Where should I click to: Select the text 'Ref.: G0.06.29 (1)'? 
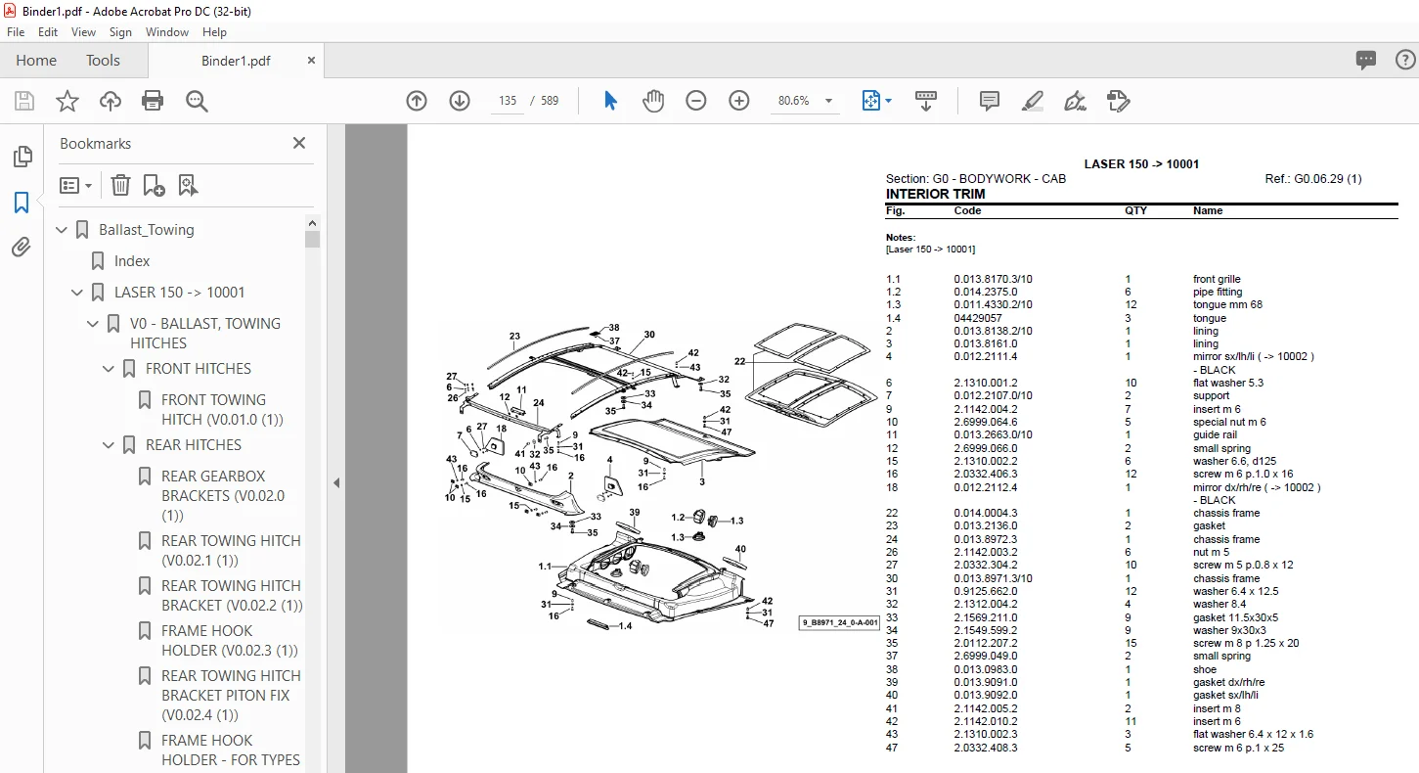[x=1313, y=179]
